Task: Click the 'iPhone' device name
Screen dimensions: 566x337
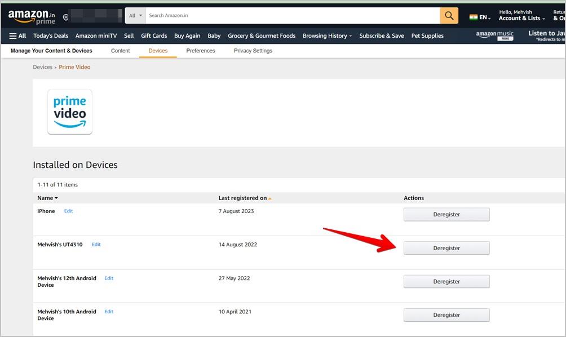Action: click(46, 211)
